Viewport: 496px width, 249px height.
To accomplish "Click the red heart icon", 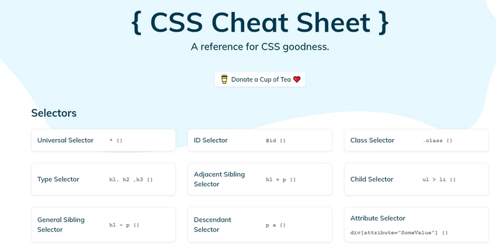I will pyautogui.click(x=297, y=79).
